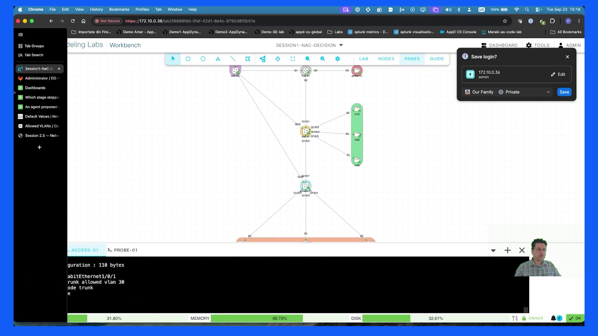598x336 pixels.
Task: Select the pointer tool in canvas toolbar
Action: [x=173, y=58]
